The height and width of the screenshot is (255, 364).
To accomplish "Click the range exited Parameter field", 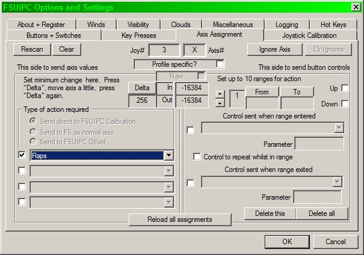I will (317, 197).
